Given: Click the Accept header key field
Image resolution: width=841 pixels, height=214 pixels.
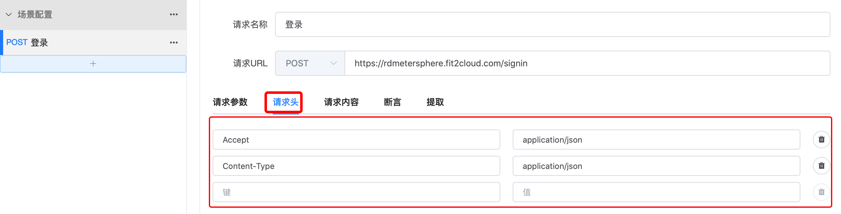Looking at the screenshot, I should point(356,140).
